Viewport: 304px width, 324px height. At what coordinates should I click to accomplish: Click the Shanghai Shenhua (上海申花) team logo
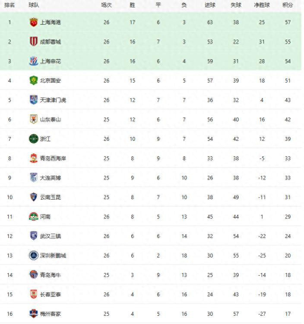point(34,61)
